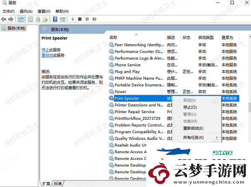Viewport: 251px width, 187px height.
Task: Click the gear icon beside Power
Action: [x=111, y=91]
